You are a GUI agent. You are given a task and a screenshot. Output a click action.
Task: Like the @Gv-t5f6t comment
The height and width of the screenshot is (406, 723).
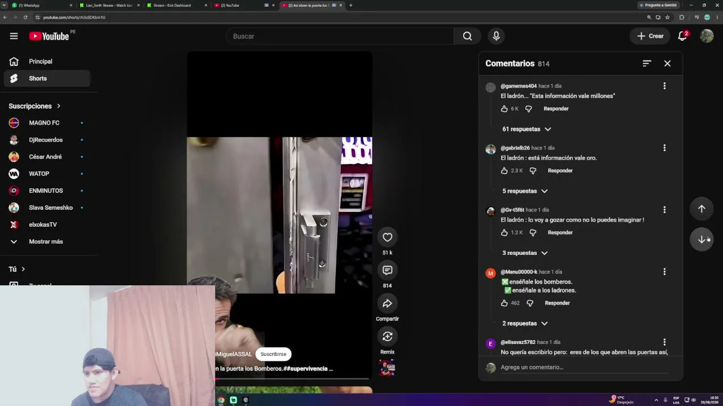coord(504,233)
